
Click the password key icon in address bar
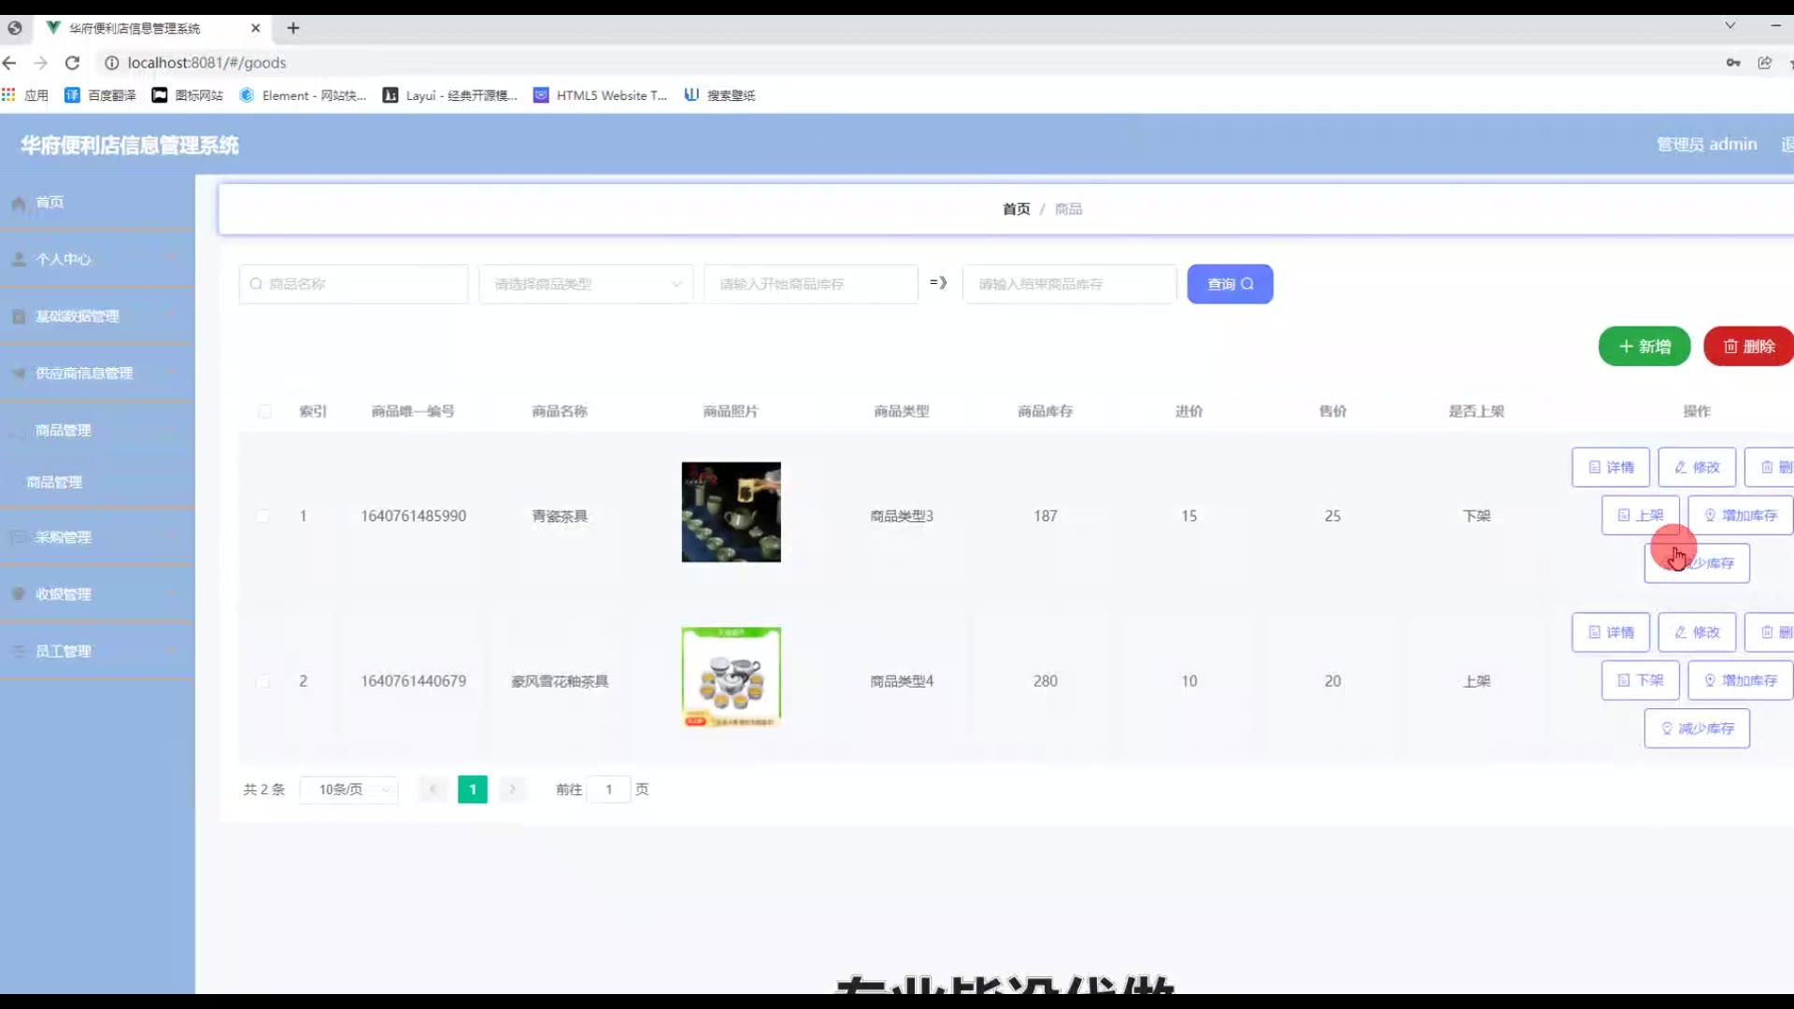[1733, 63]
